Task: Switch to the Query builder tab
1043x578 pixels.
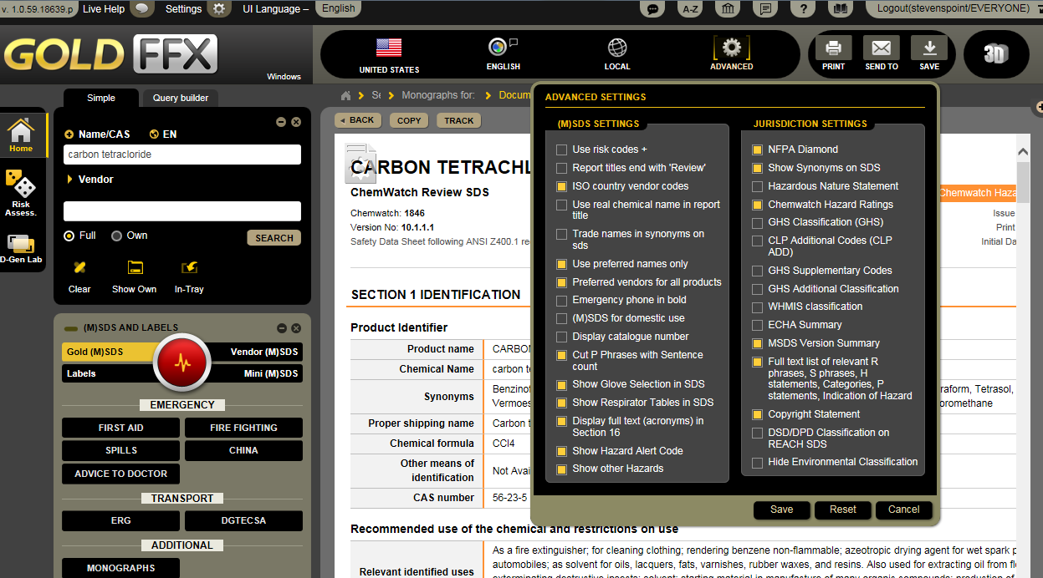Action: [x=180, y=98]
